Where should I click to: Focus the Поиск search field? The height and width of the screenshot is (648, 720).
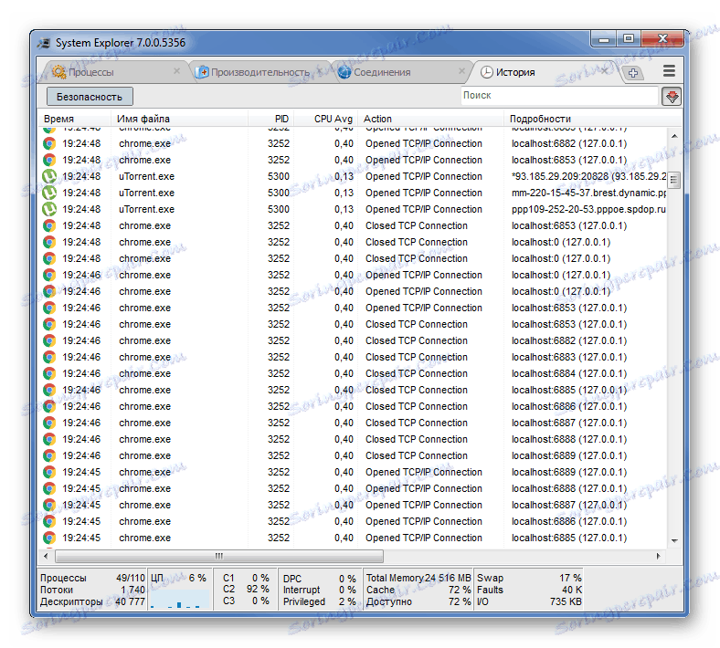[x=559, y=96]
